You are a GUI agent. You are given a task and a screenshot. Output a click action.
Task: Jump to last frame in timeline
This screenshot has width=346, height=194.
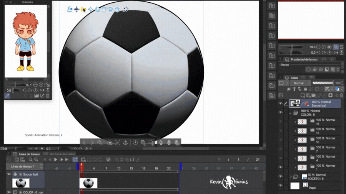[x=67, y=159]
